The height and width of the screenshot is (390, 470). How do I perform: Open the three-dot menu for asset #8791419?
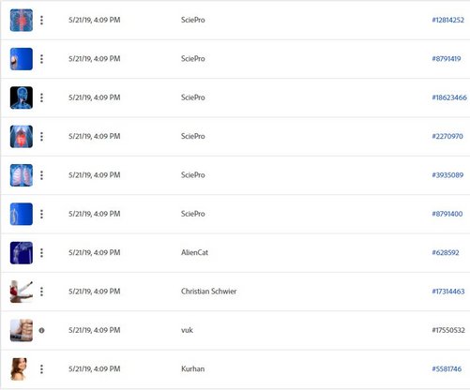(x=41, y=59)
